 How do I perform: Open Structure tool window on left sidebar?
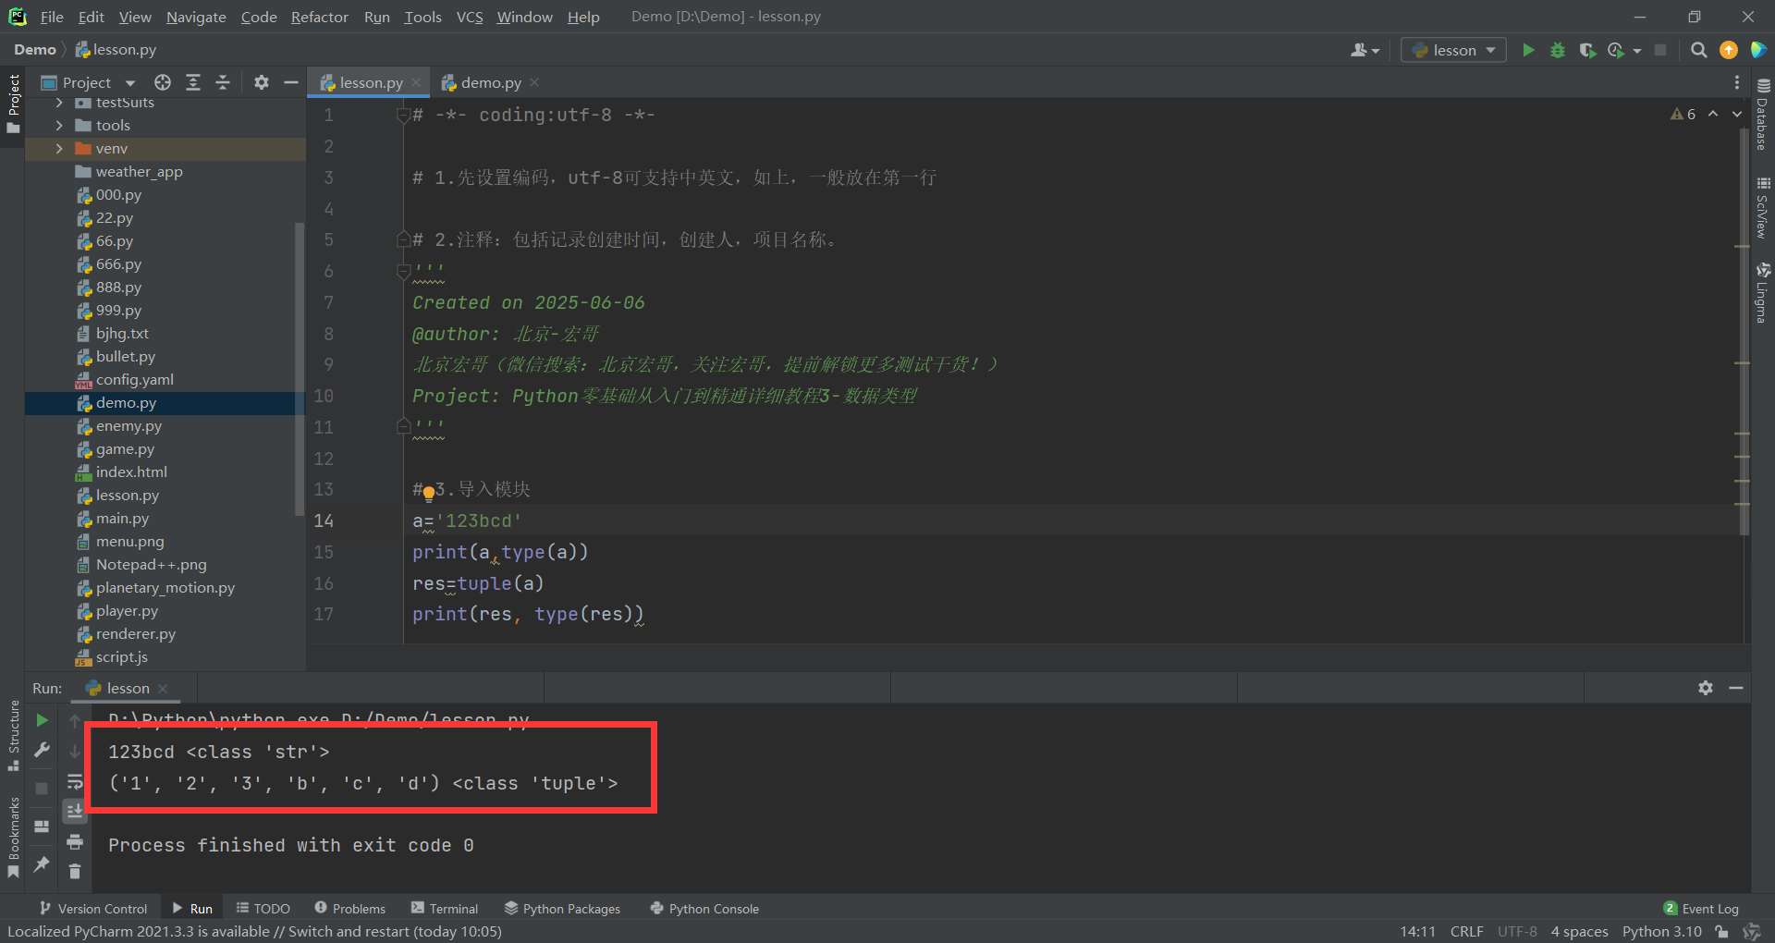pyautogui.click(x=13, y=736)
